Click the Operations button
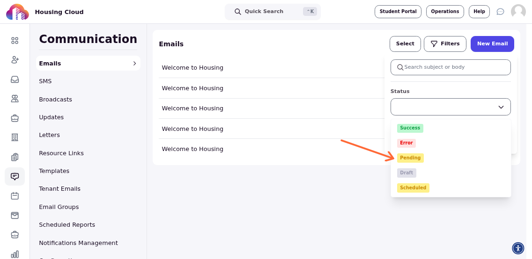 point(445,12)
